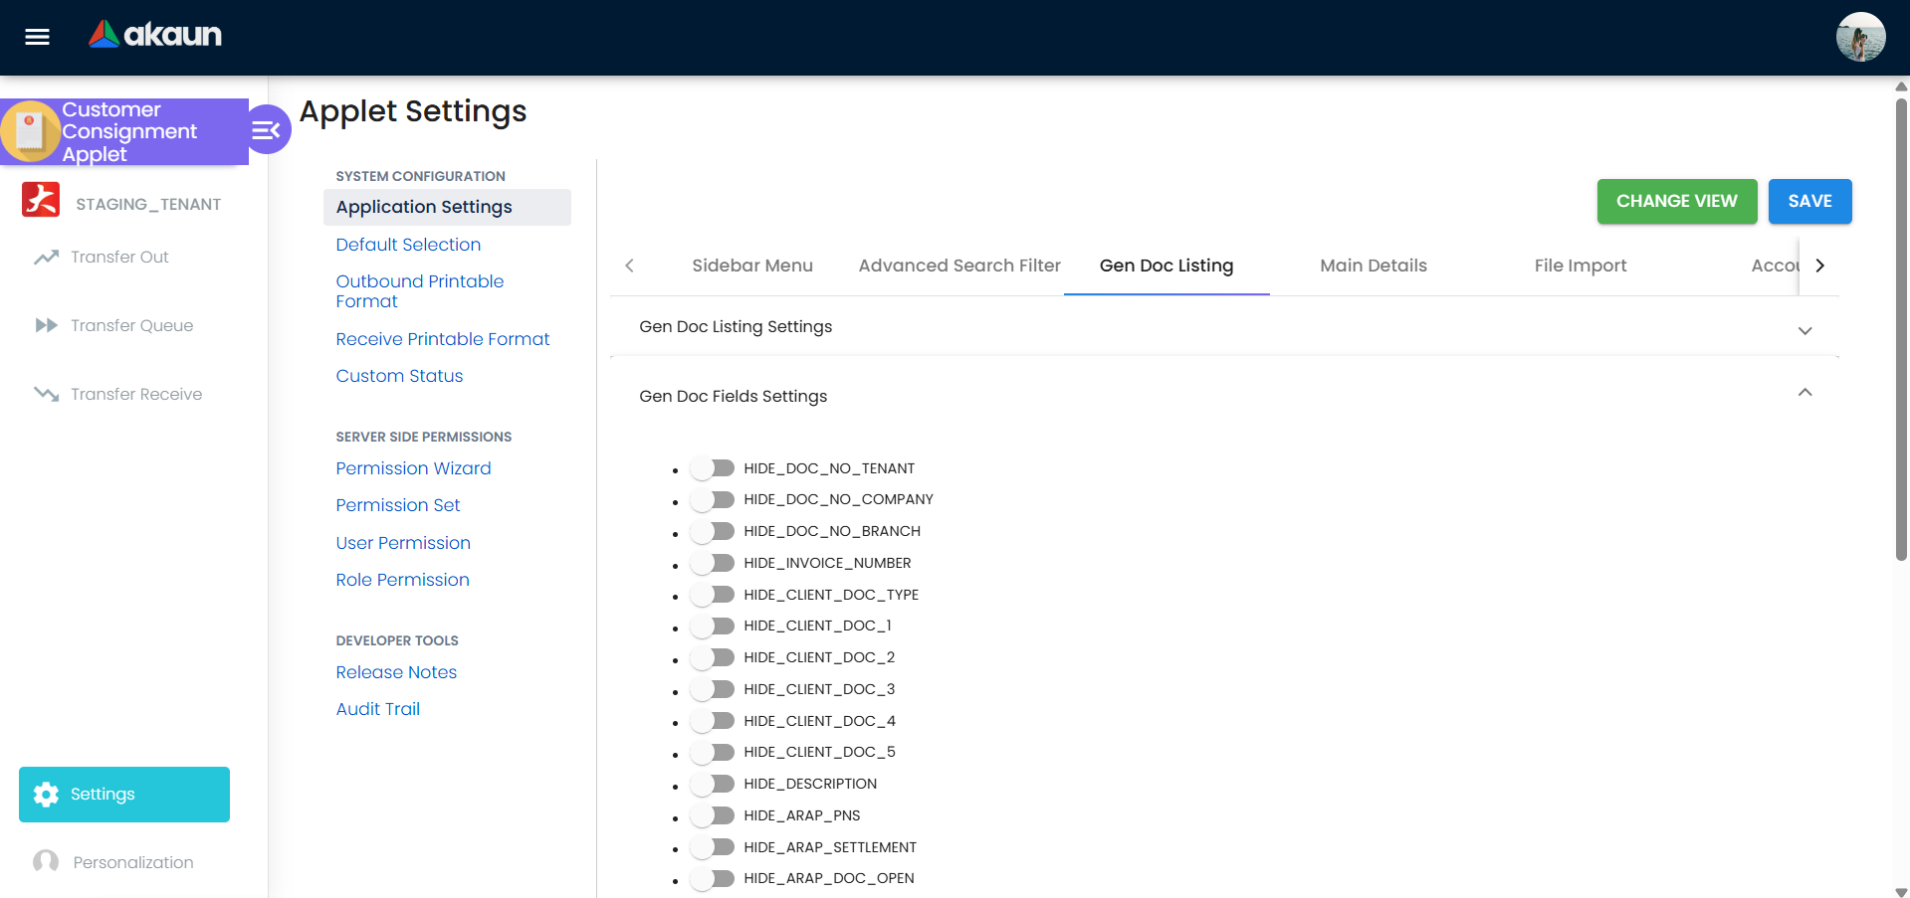The height and width of the screenshot is (898, 1910).
Task: Toggle HIDE_INVOICE_NUMBER on
Action: click(x=713, y=562)
